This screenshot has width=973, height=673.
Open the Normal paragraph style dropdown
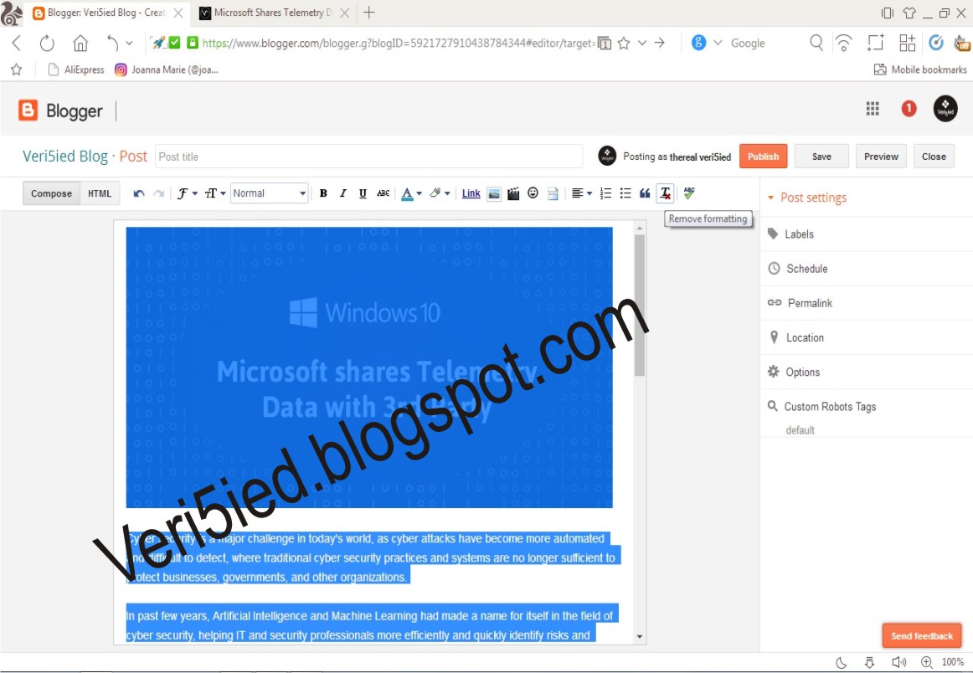(270, 193)
